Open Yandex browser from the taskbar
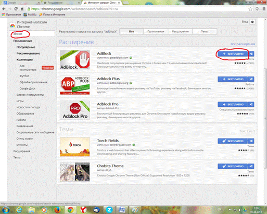This screenshot has width=267, height=214. 83,210
